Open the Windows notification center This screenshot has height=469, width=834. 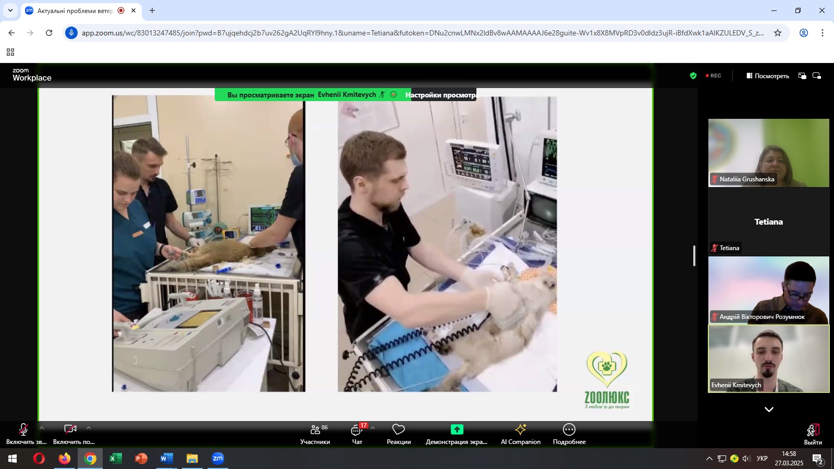(817, 459)
